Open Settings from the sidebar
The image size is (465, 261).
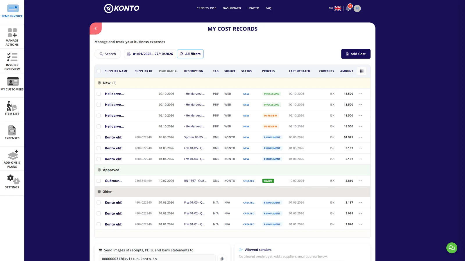(x=12, y=182)
